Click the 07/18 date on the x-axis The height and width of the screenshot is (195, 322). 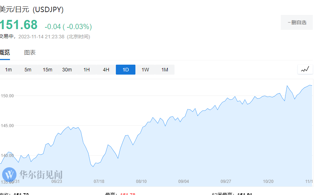(99, 181)
